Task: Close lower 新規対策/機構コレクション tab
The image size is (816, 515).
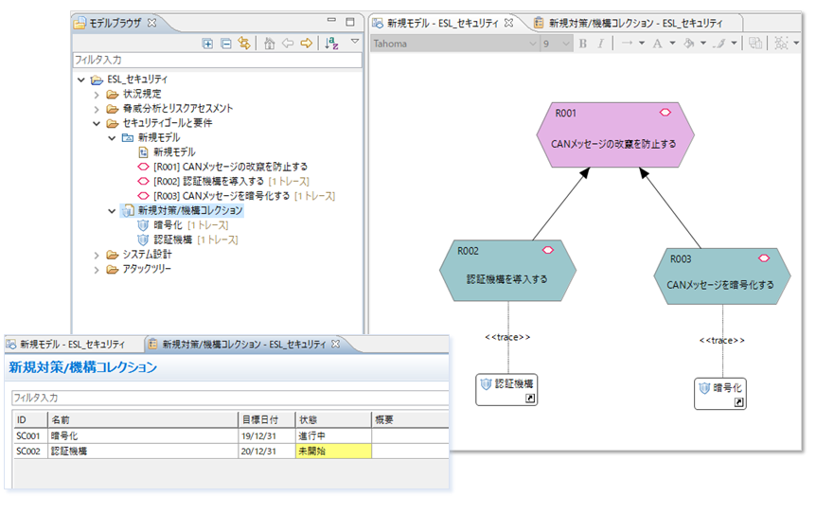Action: [x=336, y=344]
